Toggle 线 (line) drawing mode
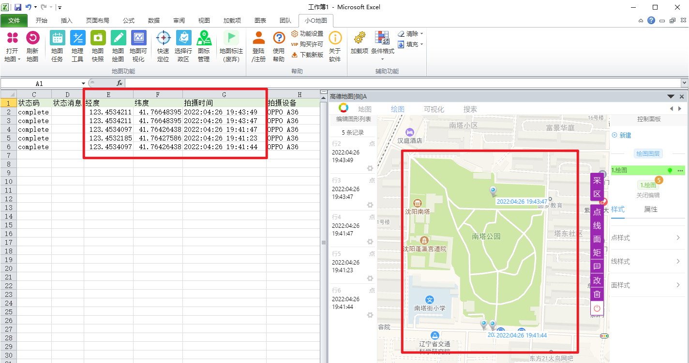 click(x=597, y=225)
